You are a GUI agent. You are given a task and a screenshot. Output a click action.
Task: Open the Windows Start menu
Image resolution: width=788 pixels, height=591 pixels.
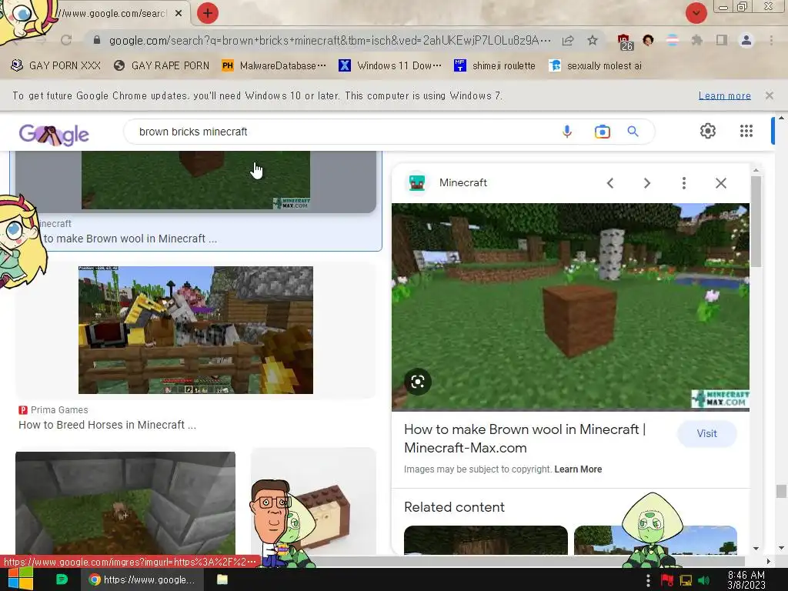click(x=20, y=579)
